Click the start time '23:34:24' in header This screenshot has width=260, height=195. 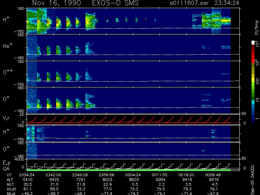click(x=227, y=3)
